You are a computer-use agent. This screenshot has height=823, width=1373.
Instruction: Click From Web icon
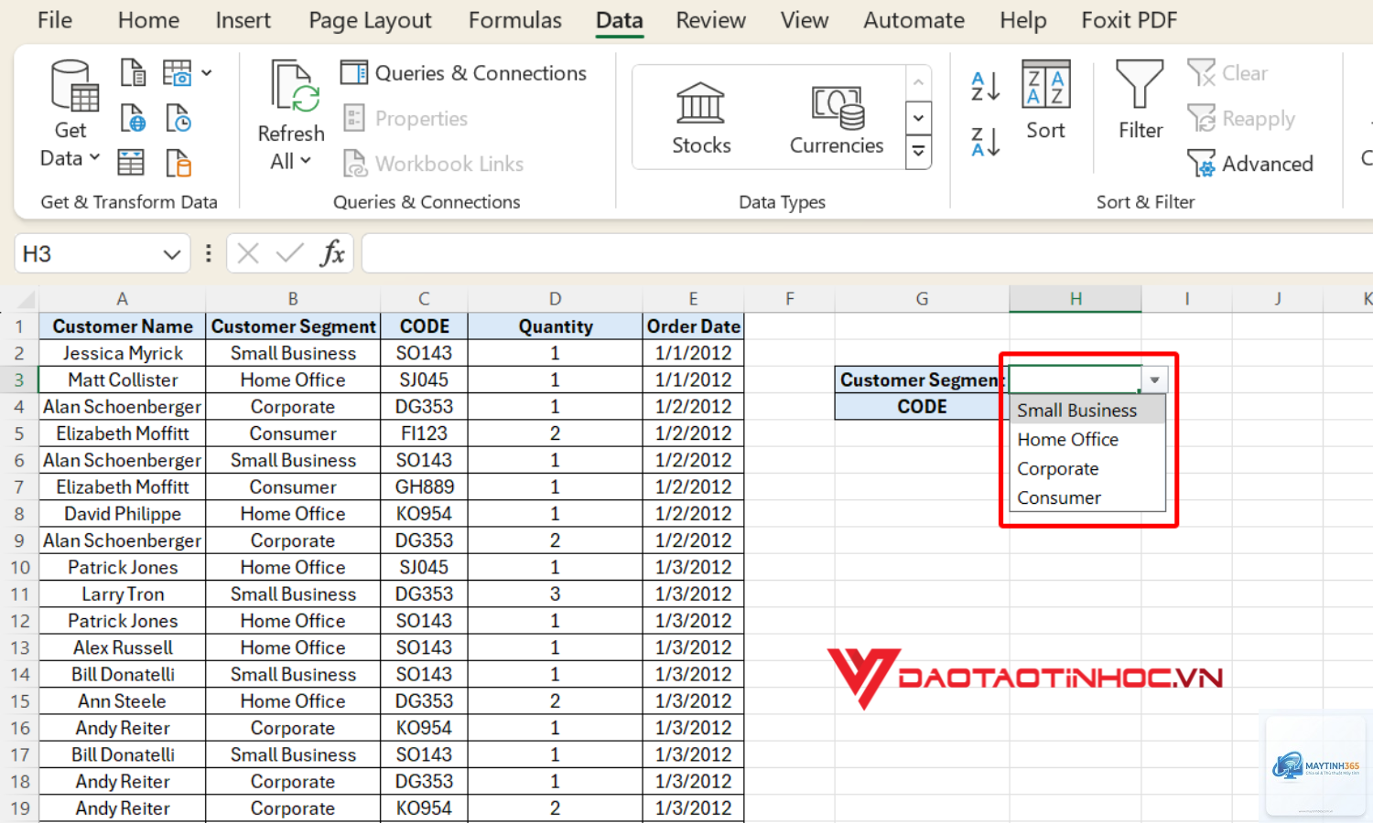pos(133,118)
